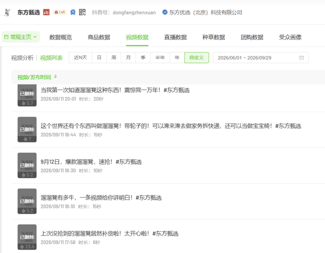This screenshot has height=253, width=325.
Task: Click the blue award badge icon
Action: [x=73, y=12]
